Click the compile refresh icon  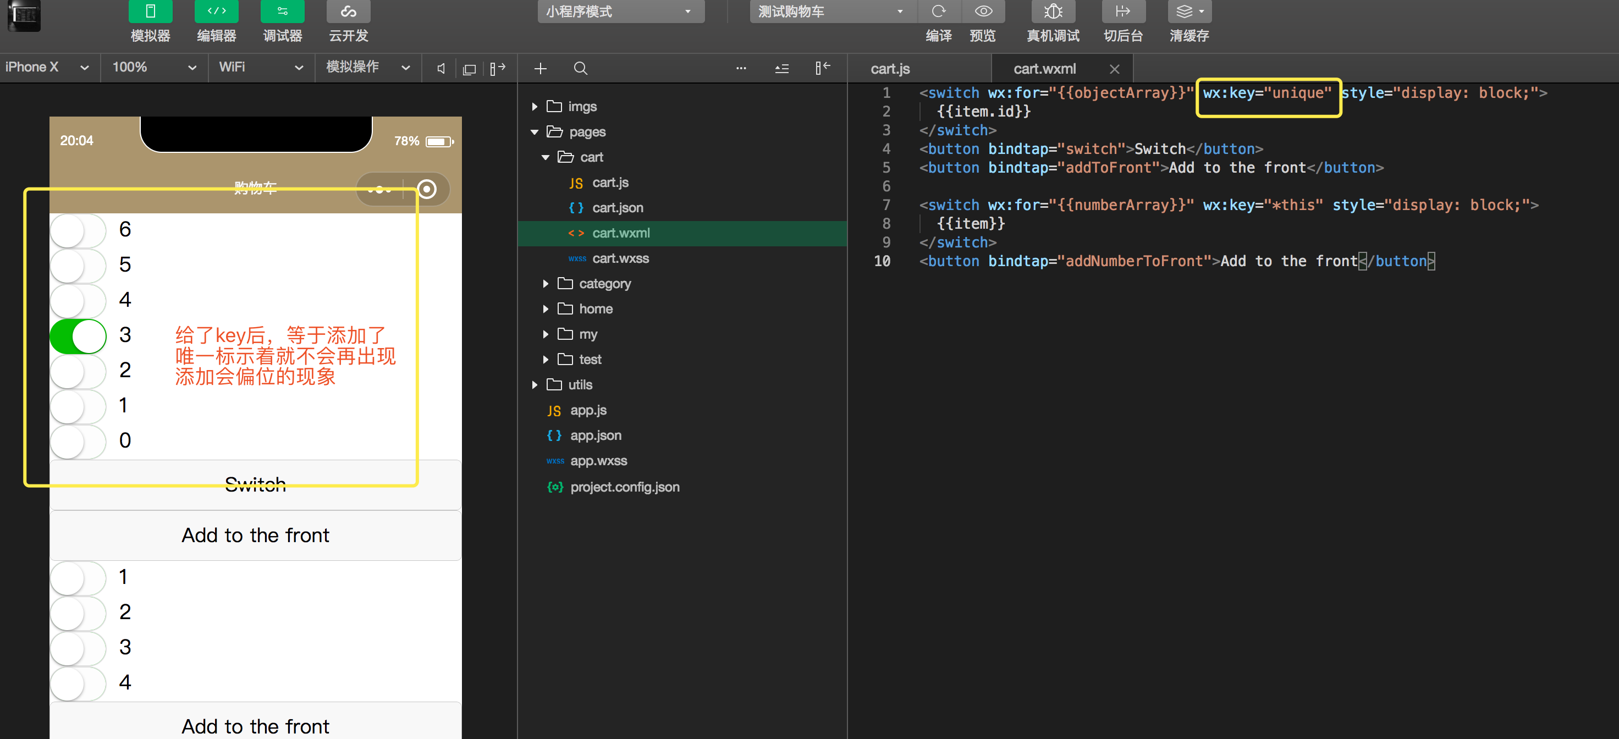pyautogui.click(x=938, y=12)
